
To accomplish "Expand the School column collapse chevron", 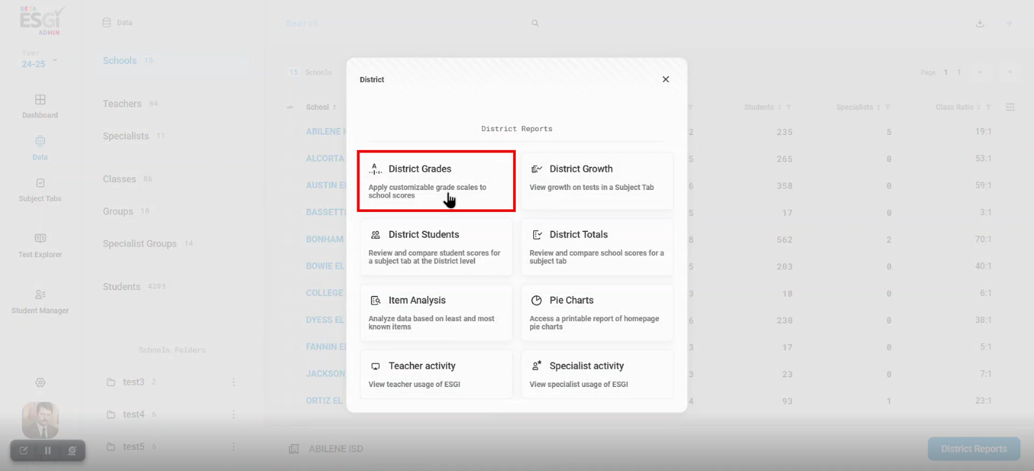I will [x=290, y=107].
